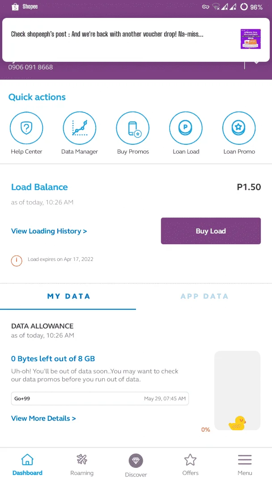Image resolution: width=272 pixels, height=484 pixels.
Task: Open the Offers star tab
Action: [191, 460]
